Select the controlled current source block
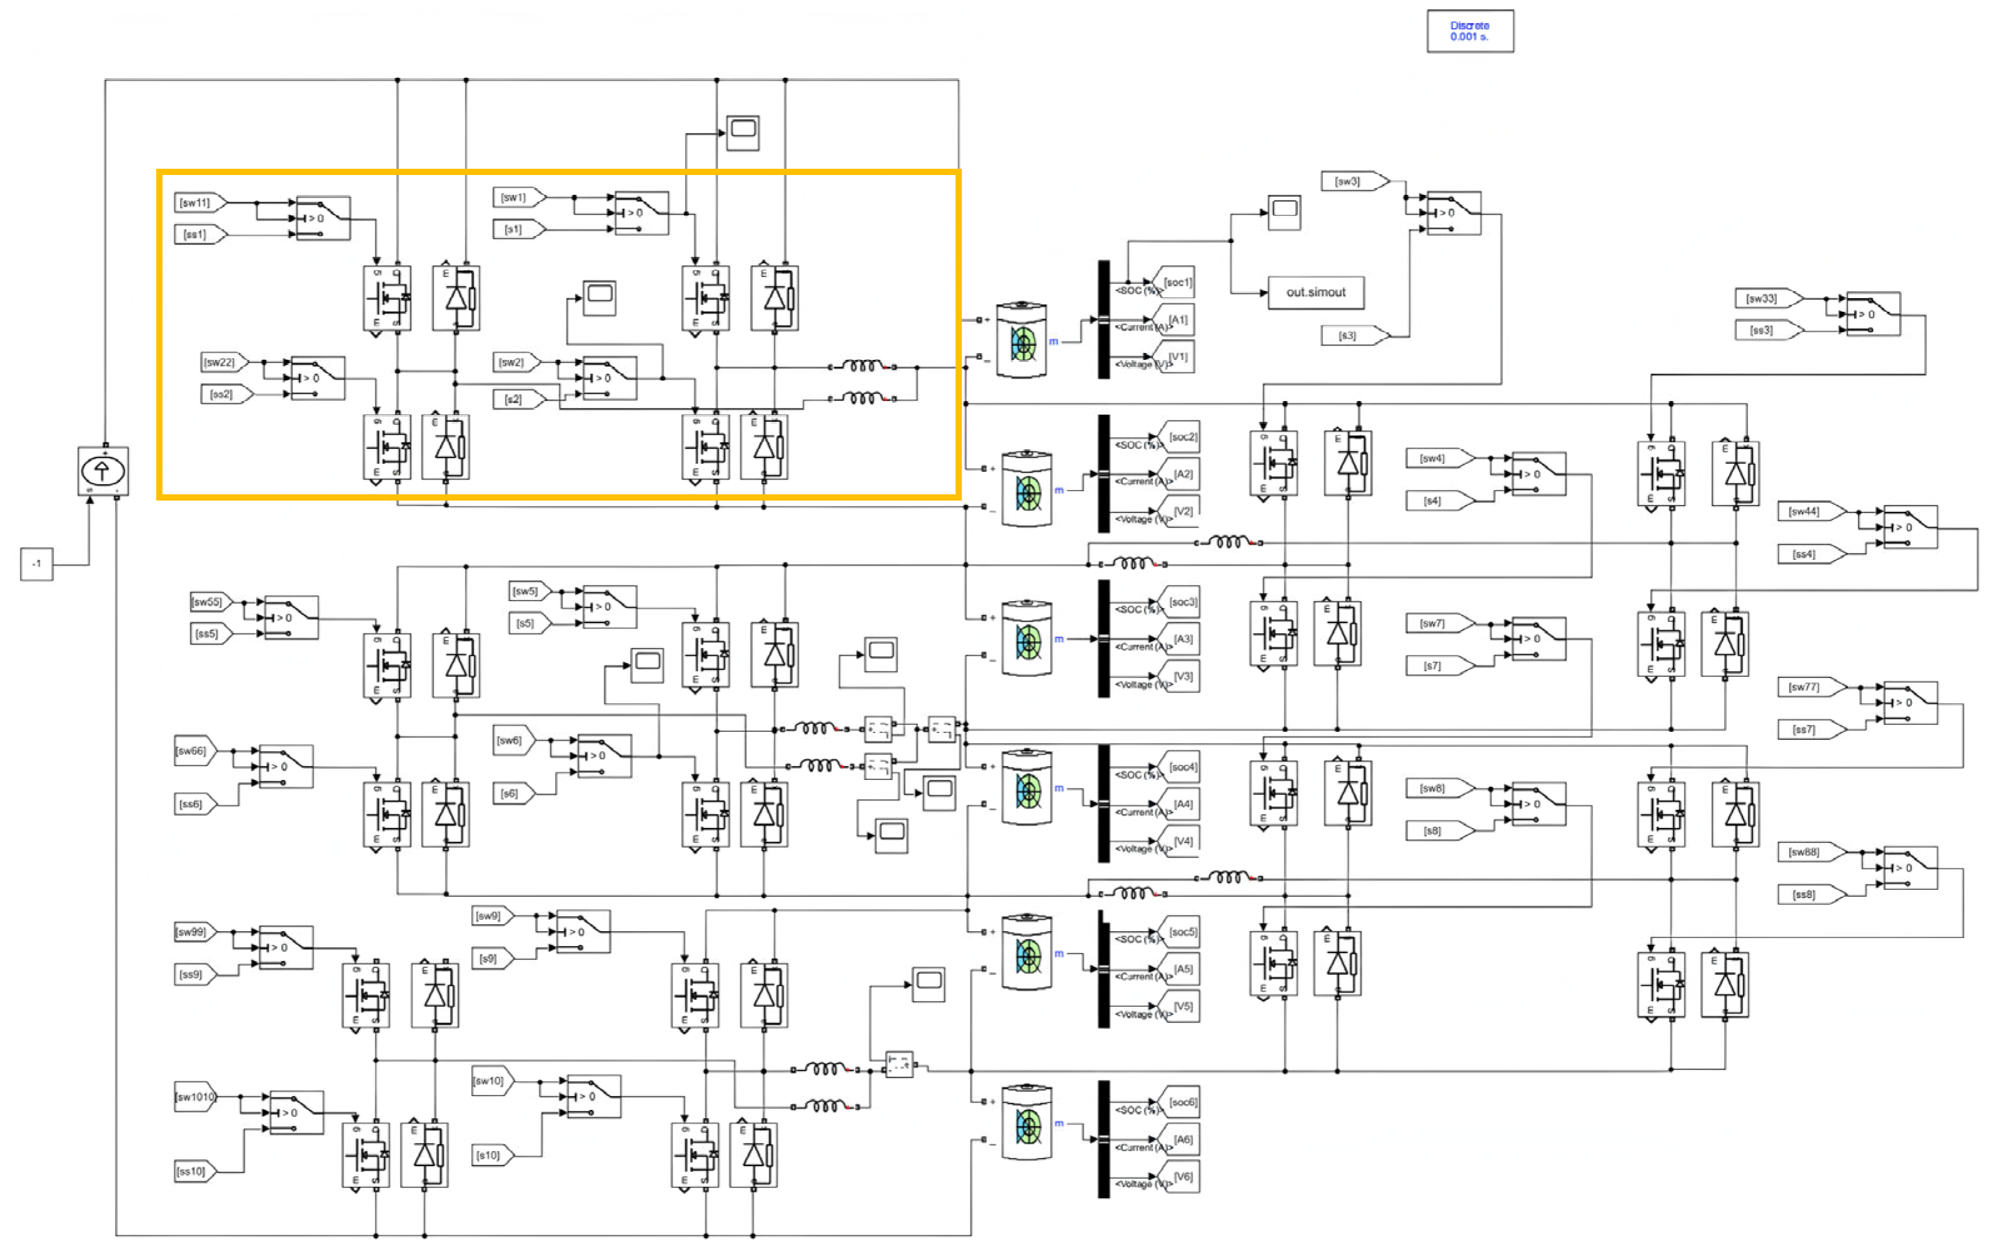Viewport: 1998px width, 1258px height. [103, 471]
